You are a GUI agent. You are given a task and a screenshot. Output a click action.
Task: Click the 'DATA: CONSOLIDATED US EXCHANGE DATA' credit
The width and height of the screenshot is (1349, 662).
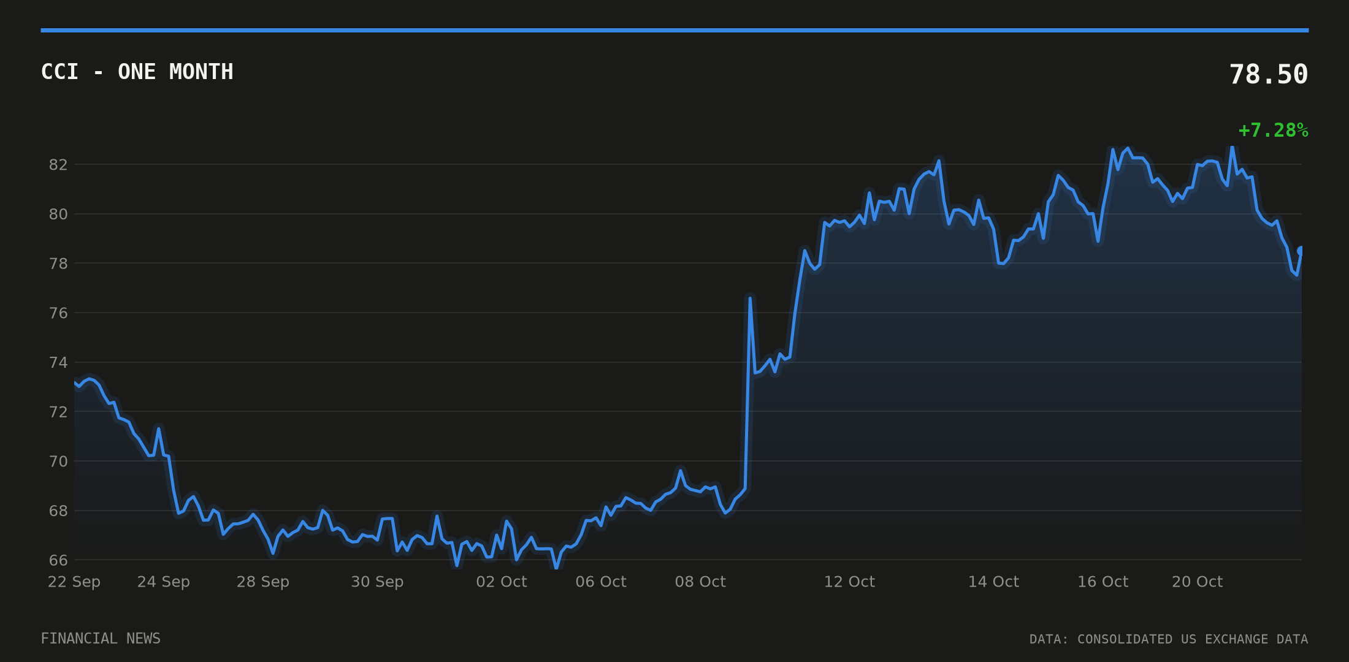point(1169,639)
